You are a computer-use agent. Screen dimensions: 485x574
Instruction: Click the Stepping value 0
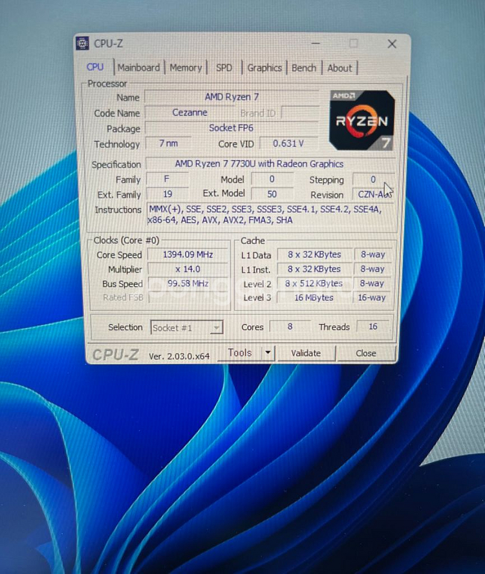coord(373,179)
